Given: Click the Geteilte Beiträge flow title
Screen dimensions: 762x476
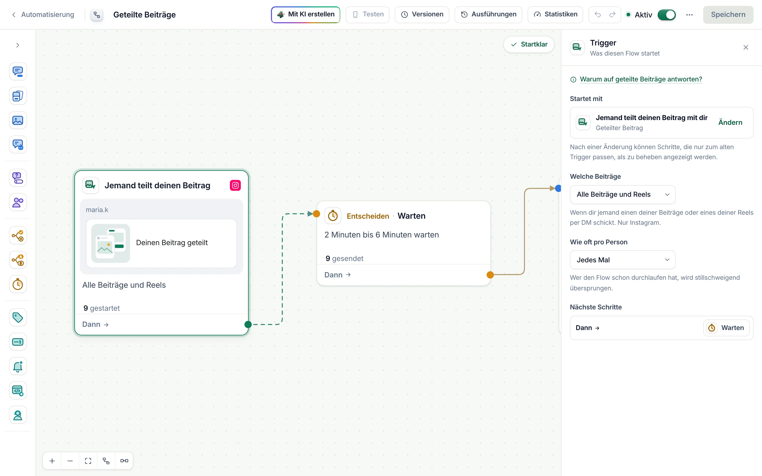Looking at the screenshot, I should click(144, 15).
